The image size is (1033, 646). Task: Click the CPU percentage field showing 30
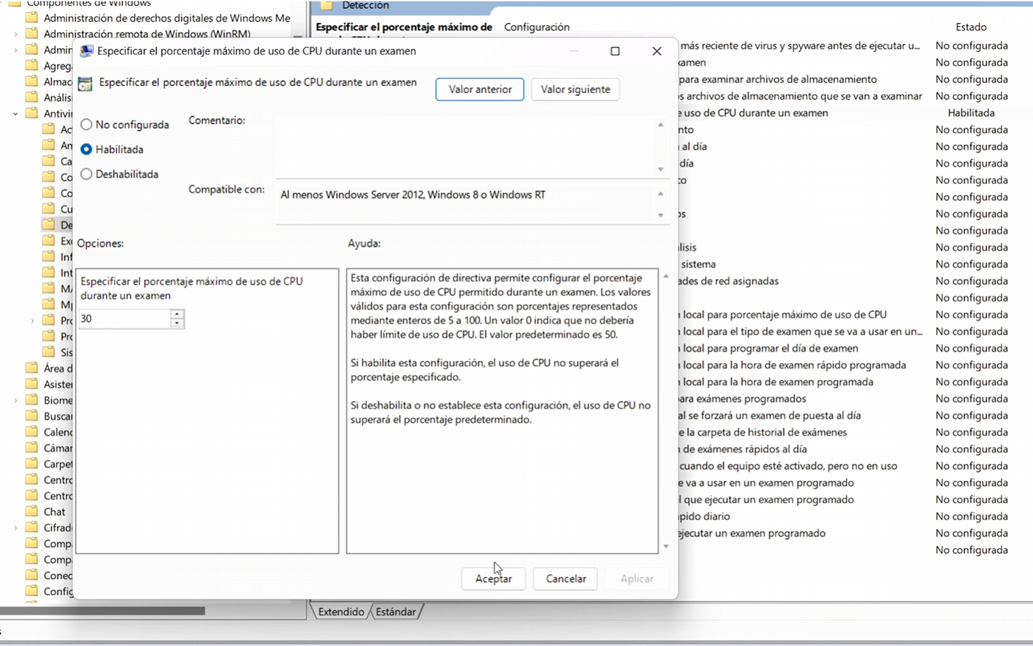125,319
